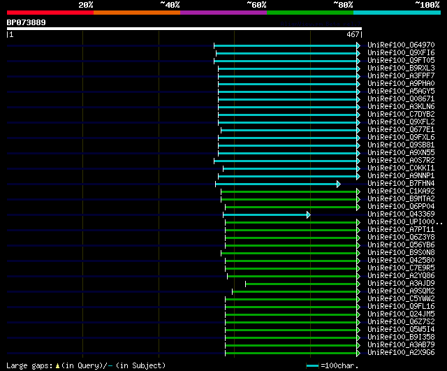Click the UniRef100_B9I358 label
The height and width of the screenshot is (371, 447).
point(401,337)
